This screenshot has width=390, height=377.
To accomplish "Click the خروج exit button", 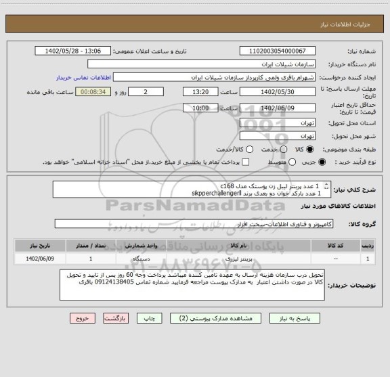I will coord(83,318).
